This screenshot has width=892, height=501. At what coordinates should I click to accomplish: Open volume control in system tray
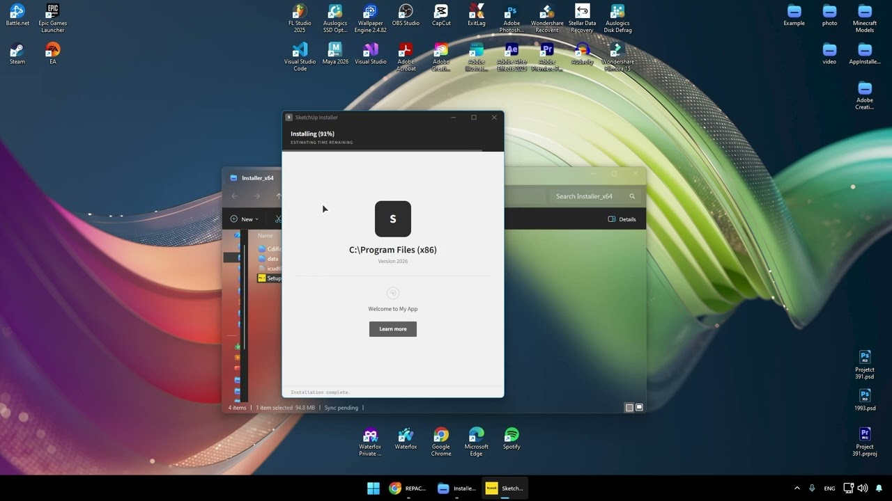click(x=863, y=488)
